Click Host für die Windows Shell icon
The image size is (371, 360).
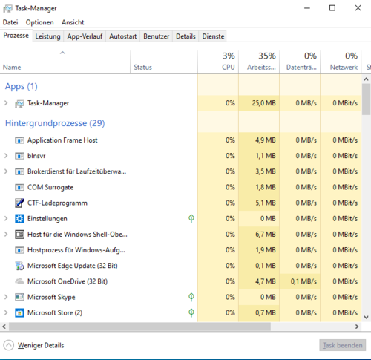click(19, 235)
